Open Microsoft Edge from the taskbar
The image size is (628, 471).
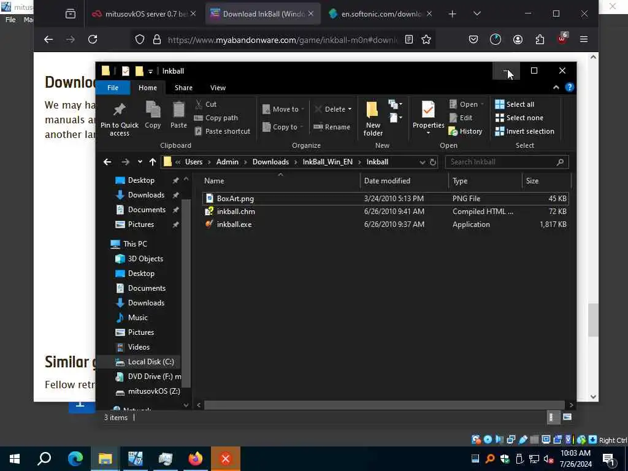click(x=75, y=459)
